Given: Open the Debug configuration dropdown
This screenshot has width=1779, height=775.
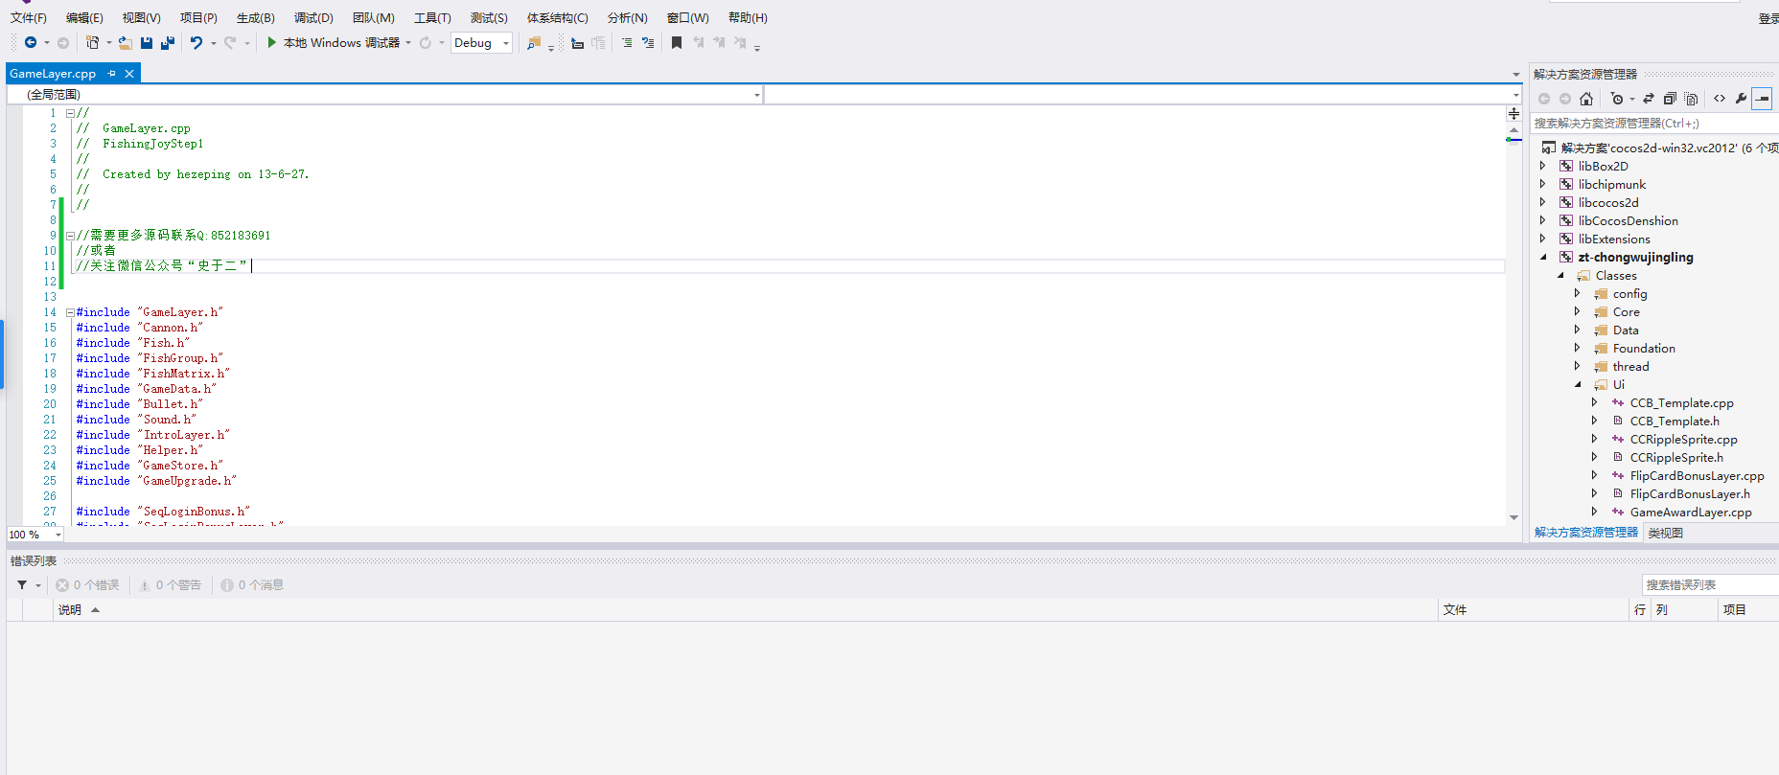Looking at the screenshot, I should click(x=481, y=42).
